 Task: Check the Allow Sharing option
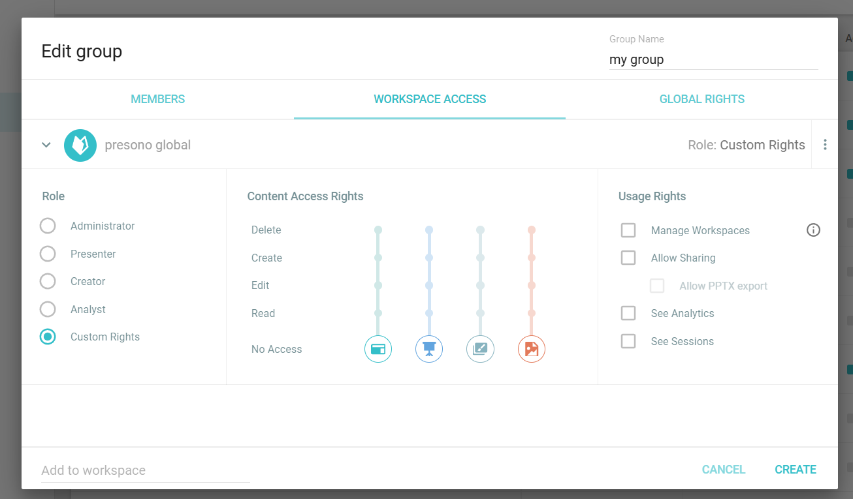point(628,258)
